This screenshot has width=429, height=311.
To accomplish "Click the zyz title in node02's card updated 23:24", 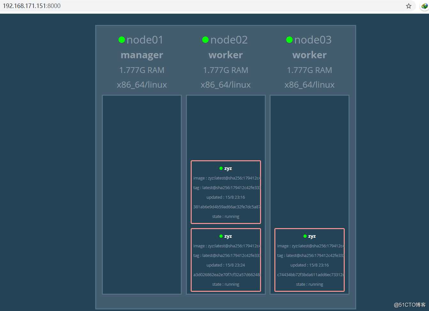I will (228, 236).
